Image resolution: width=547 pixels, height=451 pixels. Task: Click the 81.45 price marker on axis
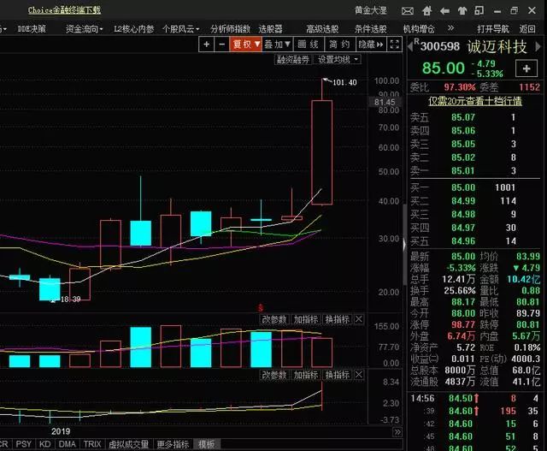click(385, 103)
